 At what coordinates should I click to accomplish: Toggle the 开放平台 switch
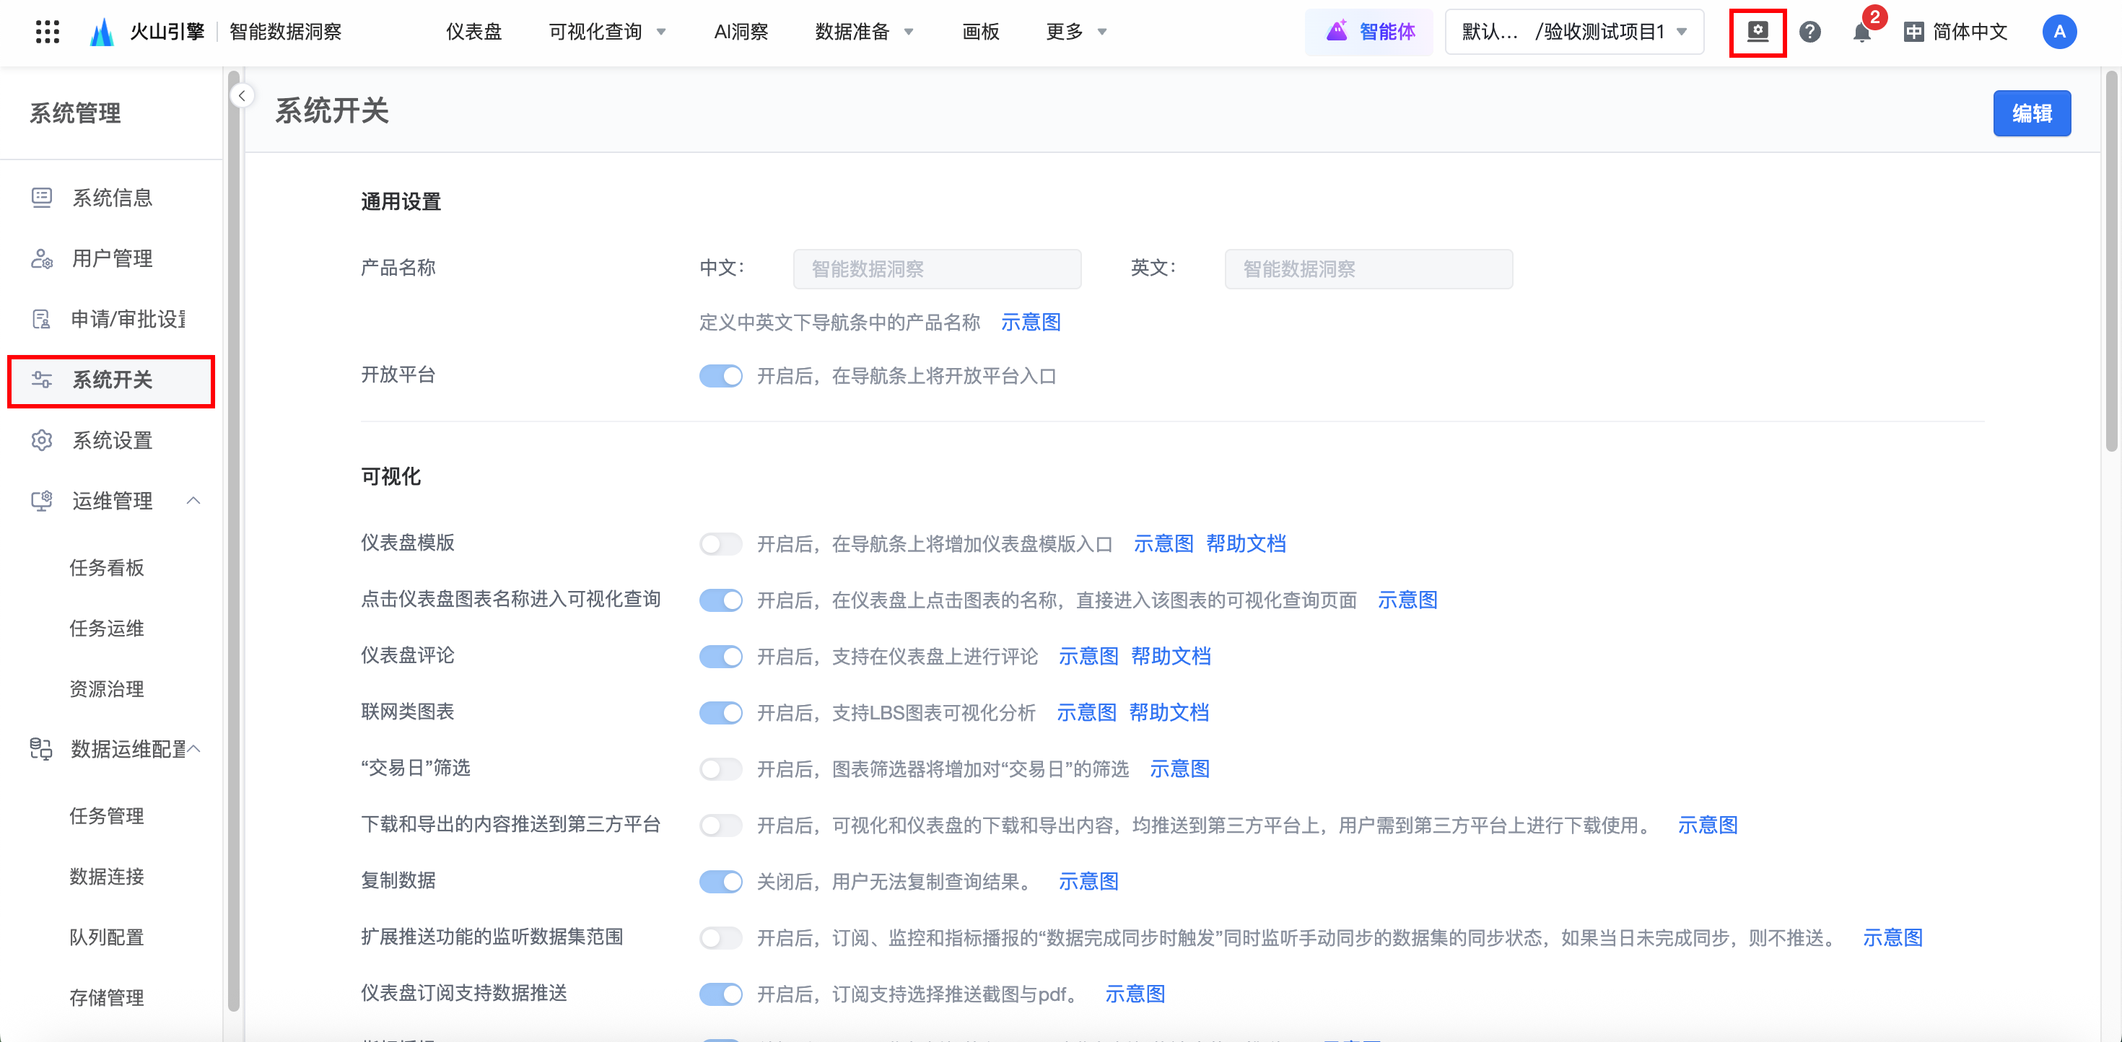coord(721,377)
